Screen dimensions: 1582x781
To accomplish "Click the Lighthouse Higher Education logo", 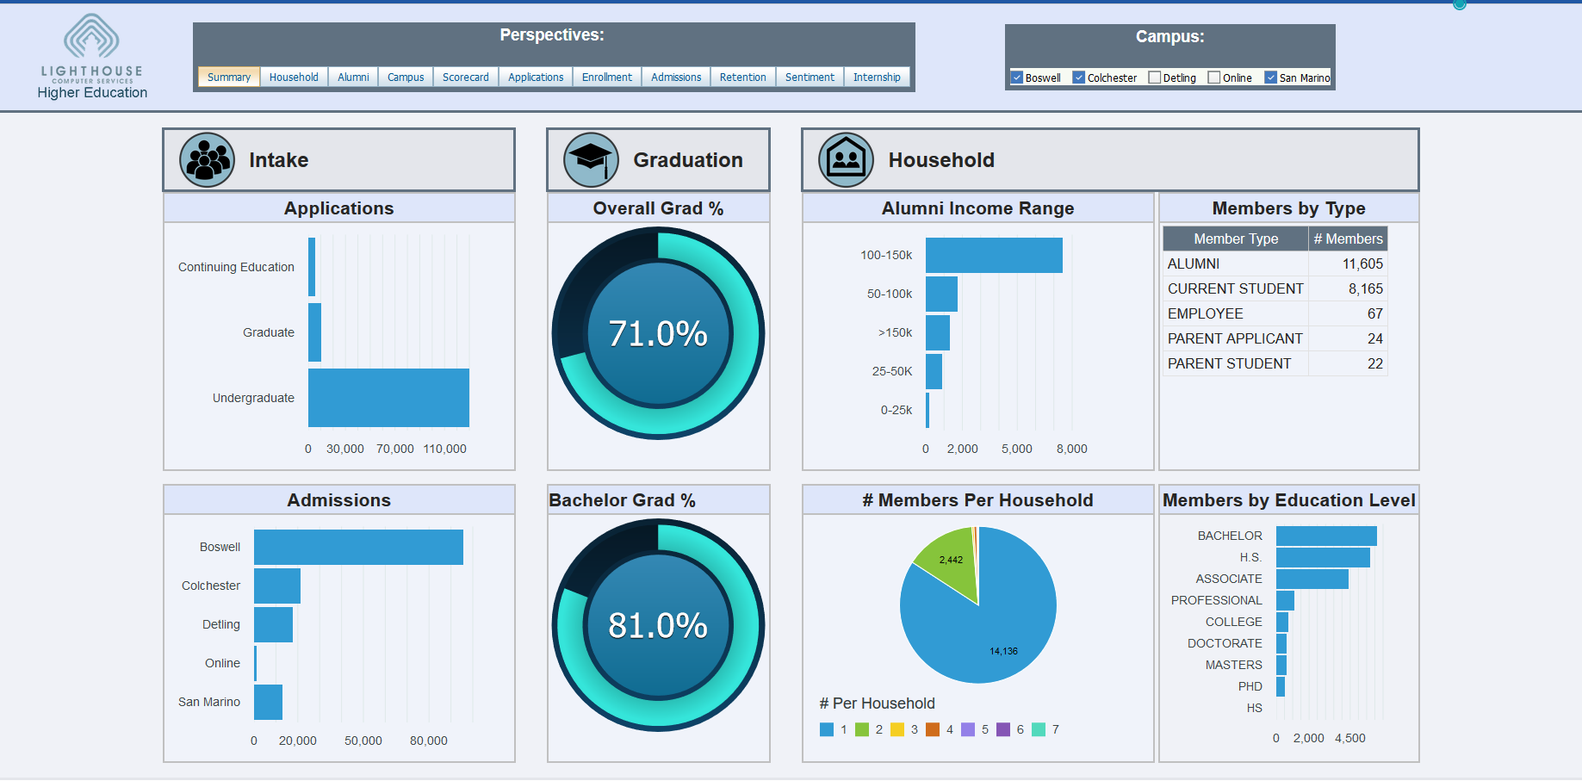I will tap(92, 57).
